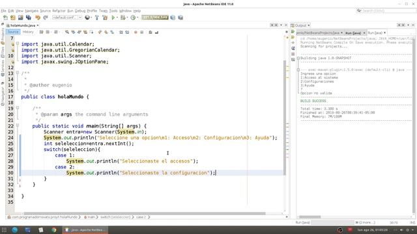
Task: Close the last Run (java) output tab
Action: click(384, 33)
